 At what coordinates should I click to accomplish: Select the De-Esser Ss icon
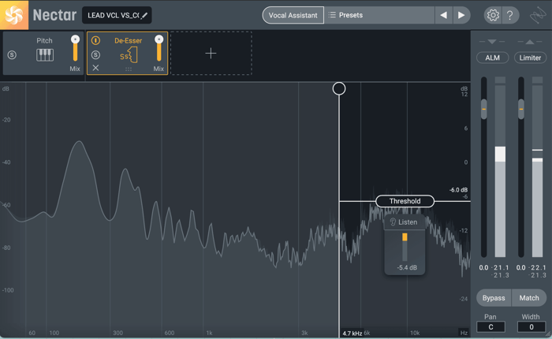point(128,55)
